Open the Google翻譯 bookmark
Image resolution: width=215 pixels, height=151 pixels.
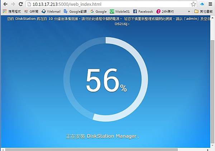75,11
